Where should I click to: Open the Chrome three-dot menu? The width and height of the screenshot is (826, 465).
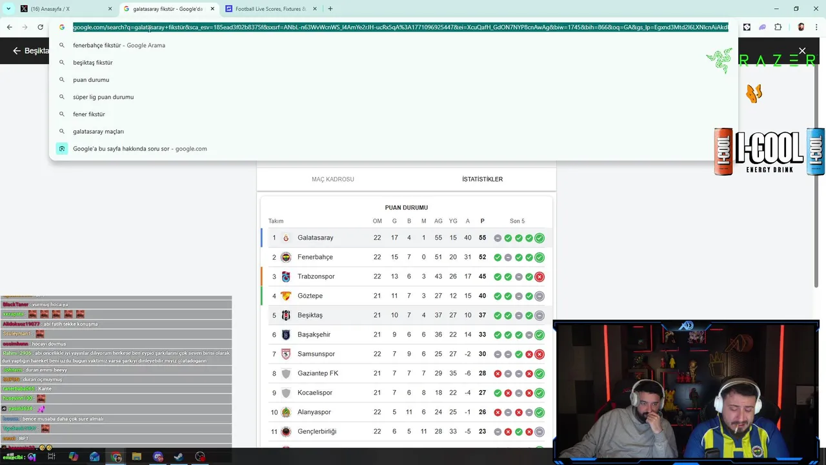point(816,27)
